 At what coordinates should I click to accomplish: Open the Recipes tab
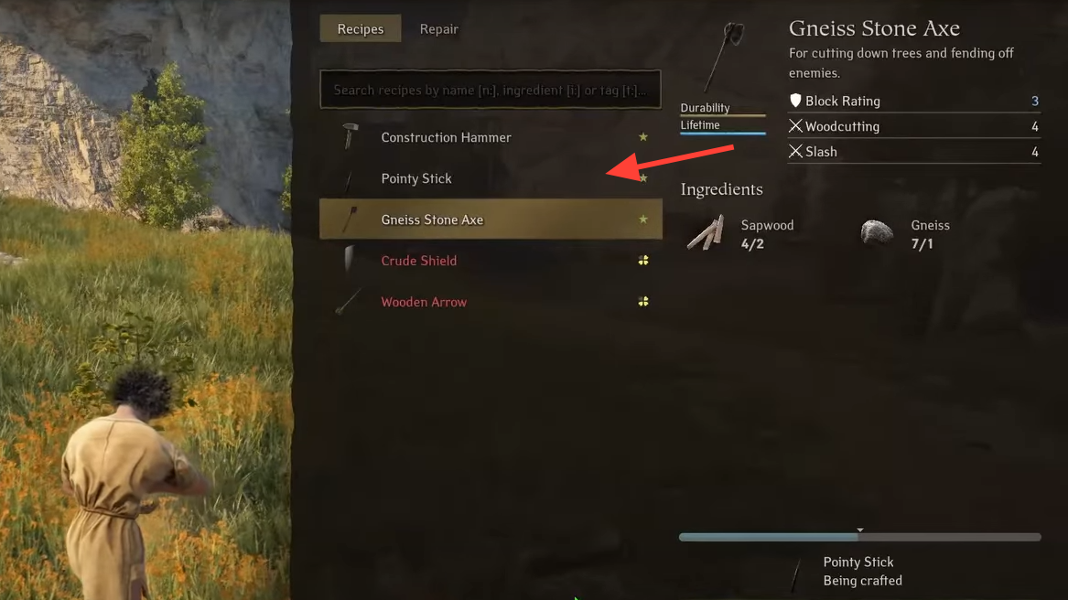(x=361, y=28)
